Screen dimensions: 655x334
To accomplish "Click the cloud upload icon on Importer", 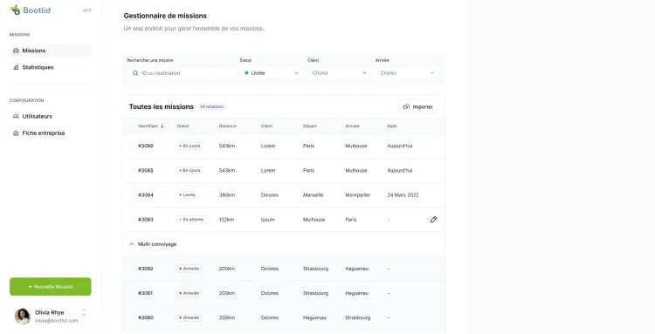I will (x=406, y=106).
